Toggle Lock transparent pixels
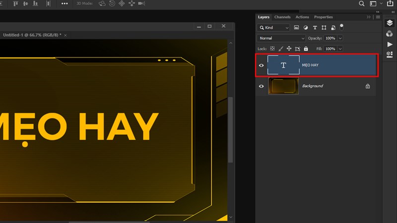397x223 pixels. pyautogui.click(x=272, y=49)
